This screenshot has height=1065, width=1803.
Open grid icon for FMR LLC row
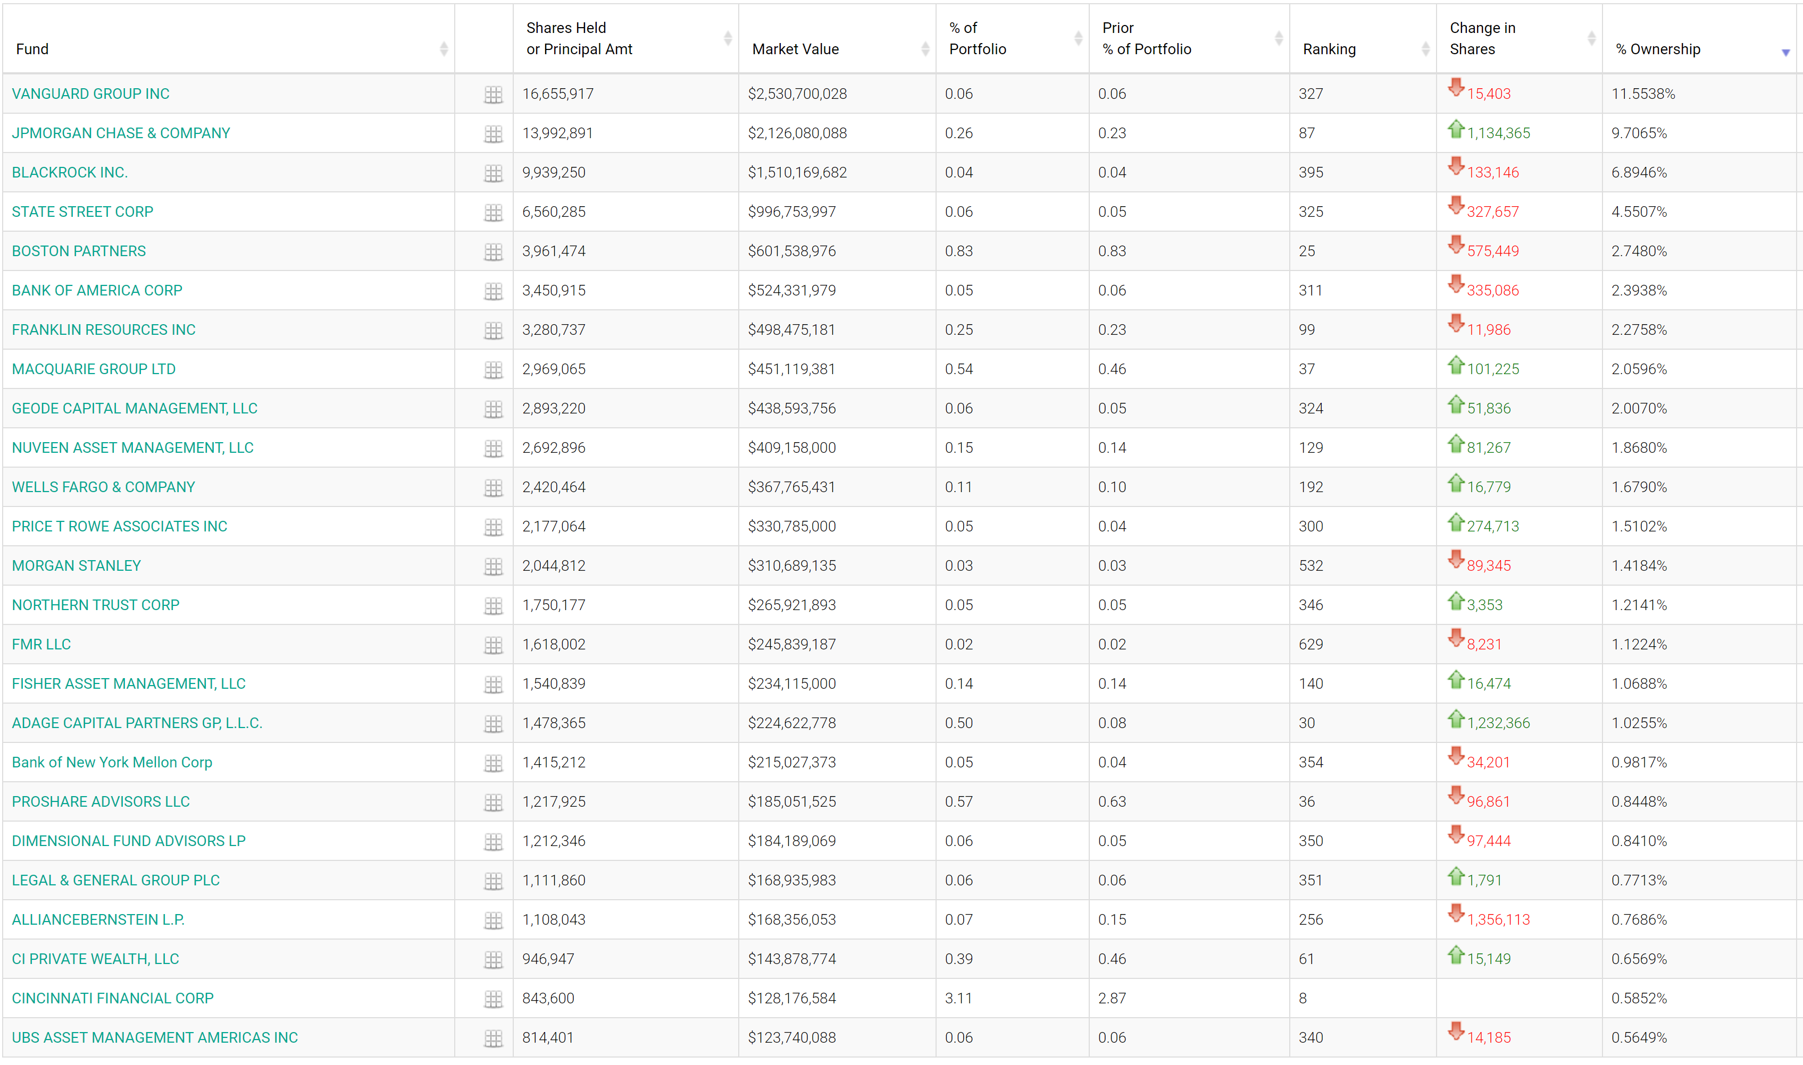pyautogui.click(x=493, y=645)
